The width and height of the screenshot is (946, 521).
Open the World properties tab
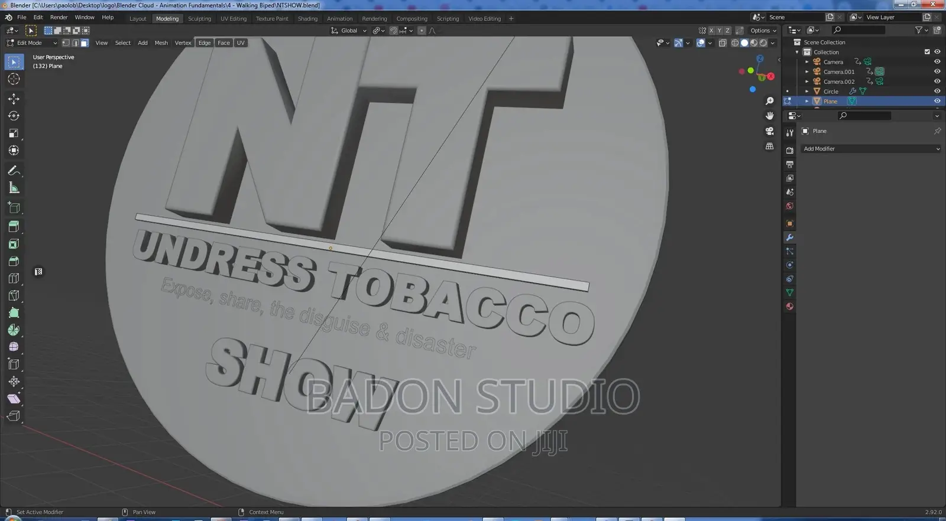pos(789,206)
